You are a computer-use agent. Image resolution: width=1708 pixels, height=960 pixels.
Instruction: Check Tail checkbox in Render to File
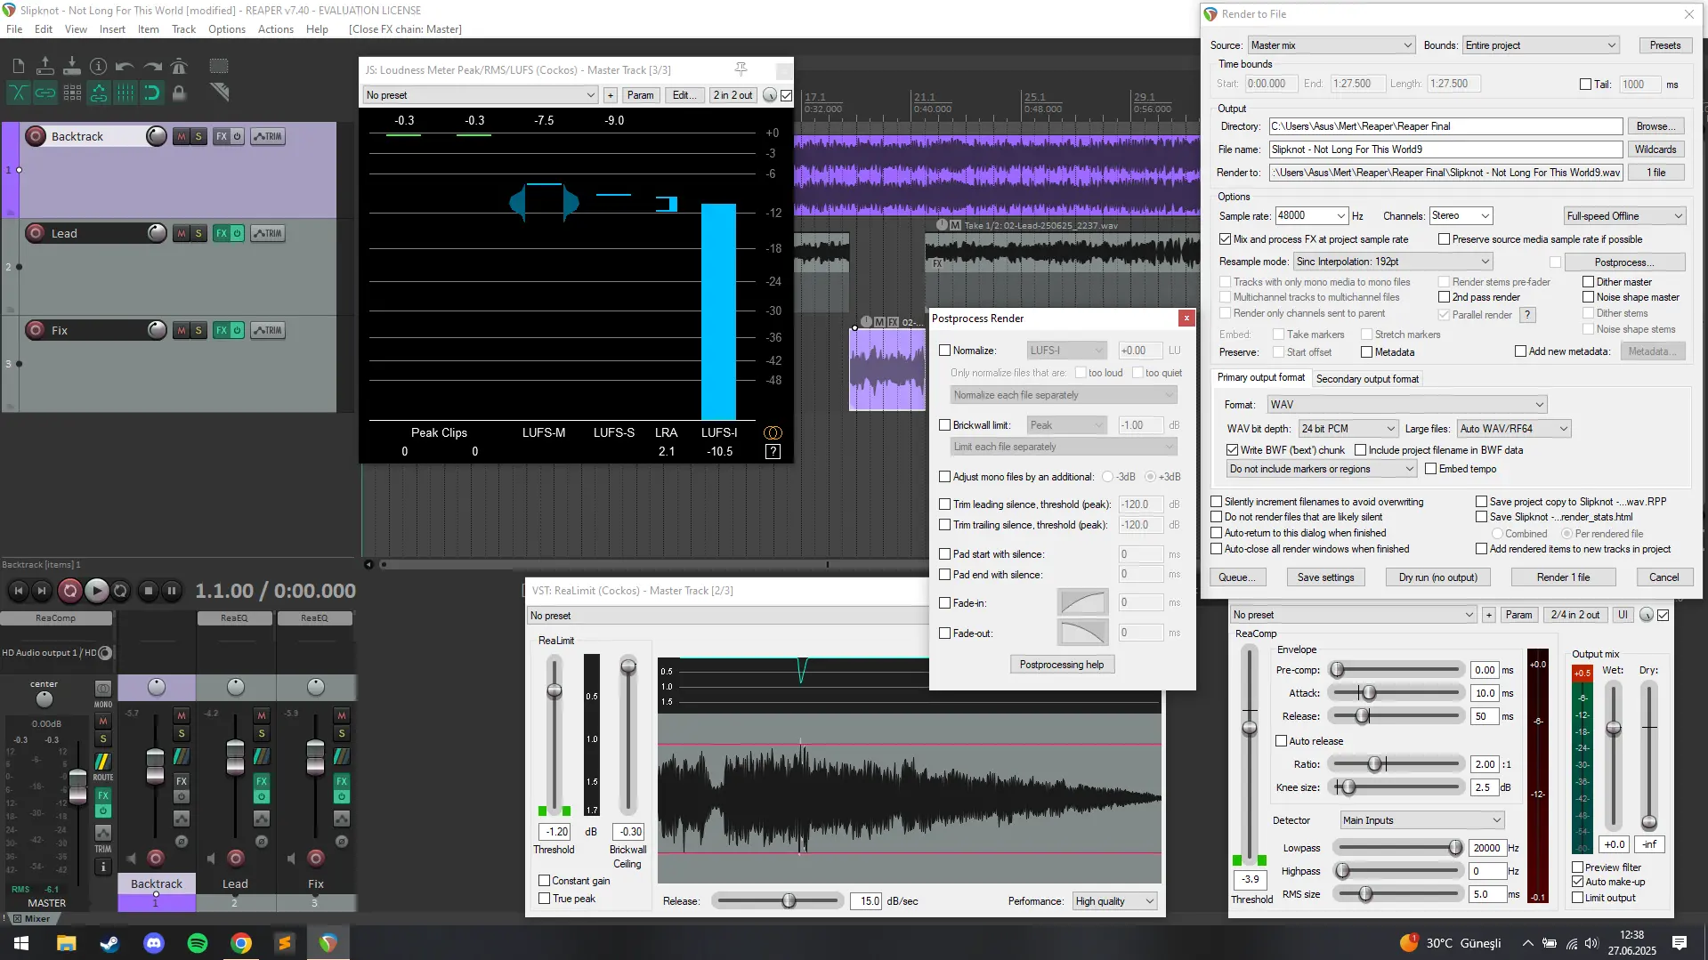click(x=1585, y=85)
